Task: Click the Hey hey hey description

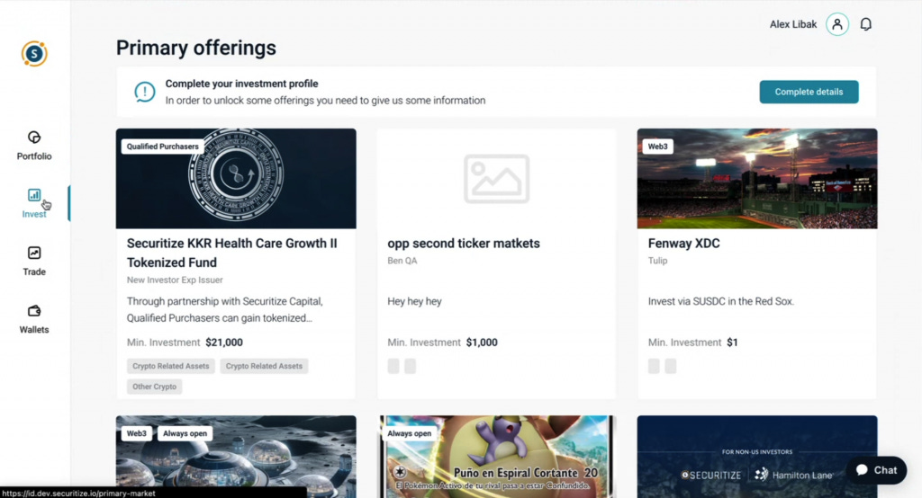Action: pyautogui.click(x=414, y=301)
